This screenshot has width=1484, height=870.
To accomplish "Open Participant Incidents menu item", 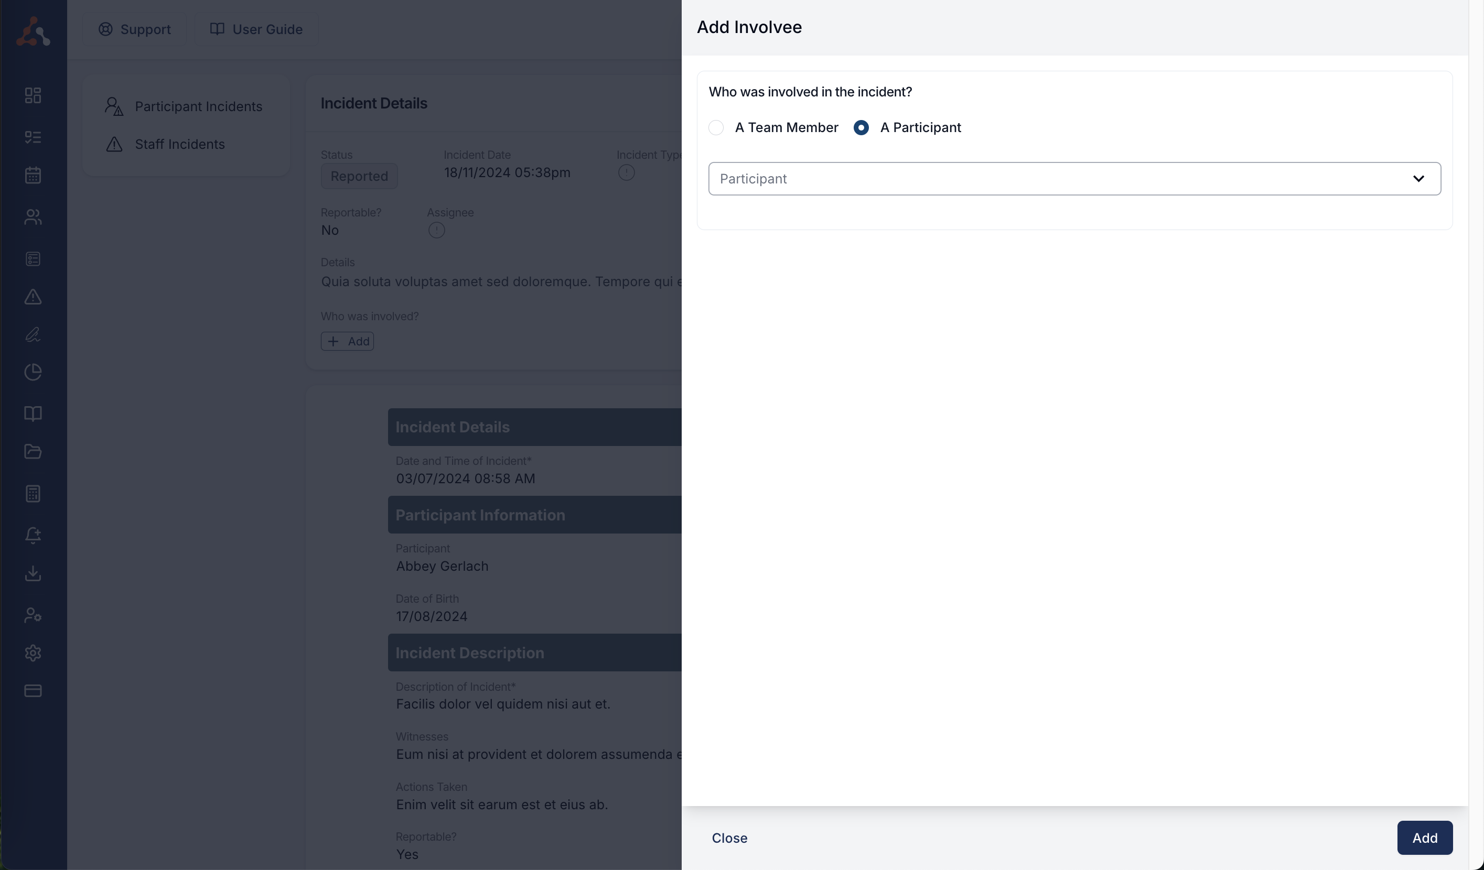I will (x=186, y=106).
